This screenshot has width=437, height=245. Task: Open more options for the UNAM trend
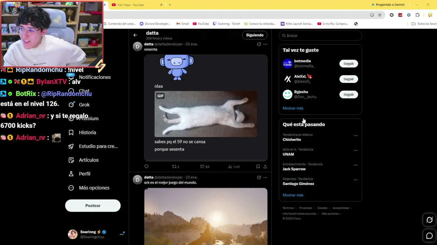(356, 150)
